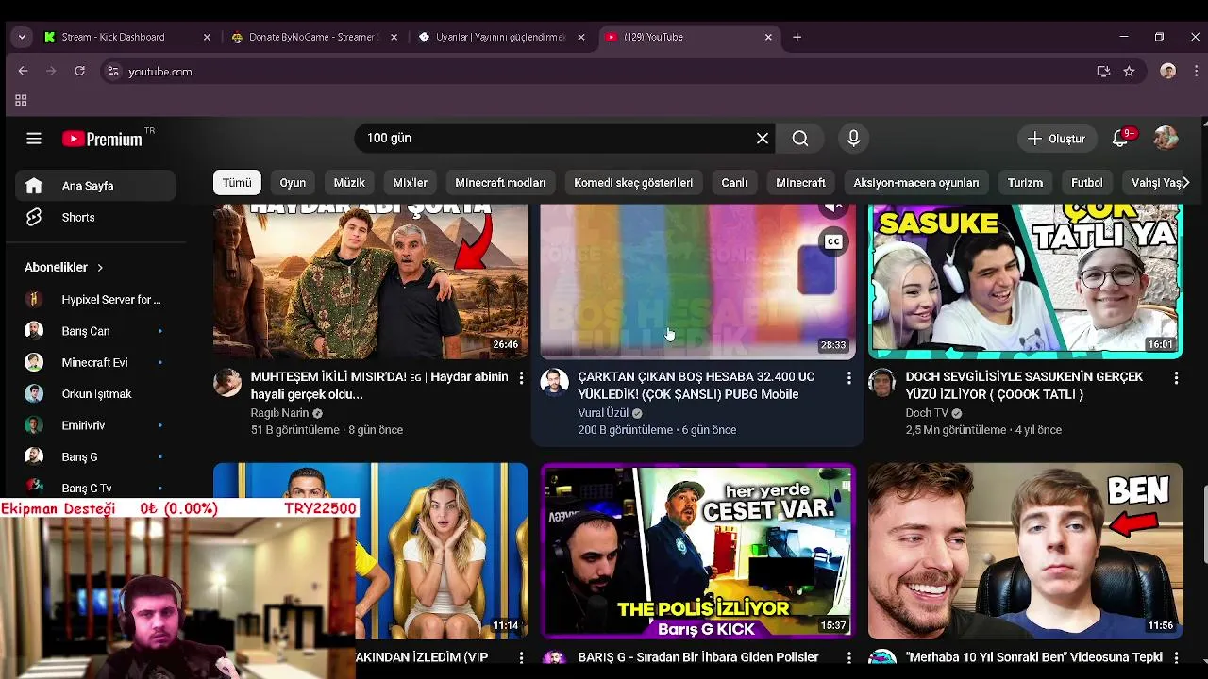Open Shorts in sidebar

click(x=95, y=217)
